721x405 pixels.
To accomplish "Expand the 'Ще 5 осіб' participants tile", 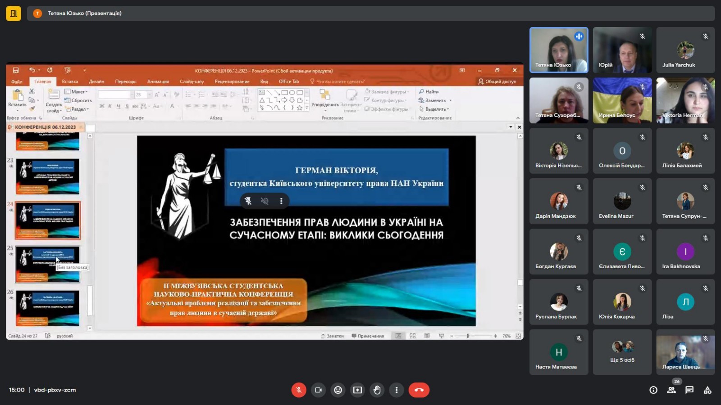I will pos(622,352).
